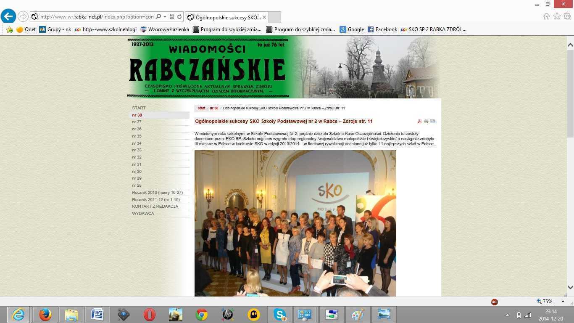This screenshot has width=574, height=323.
Task: Open 'KONTAKT Z REDAKCJĄ' menu entry
Action: point(155,207)
